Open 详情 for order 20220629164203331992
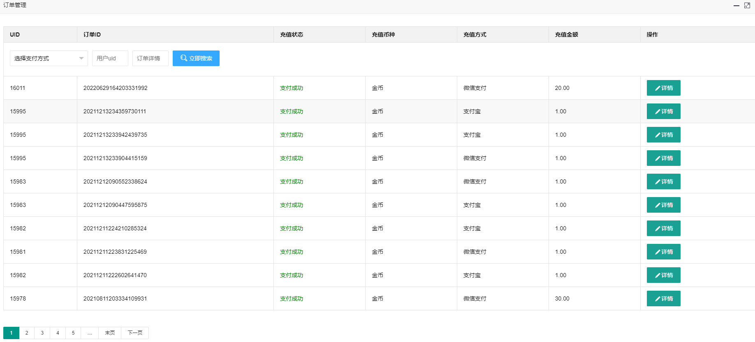 pos(663,88)
